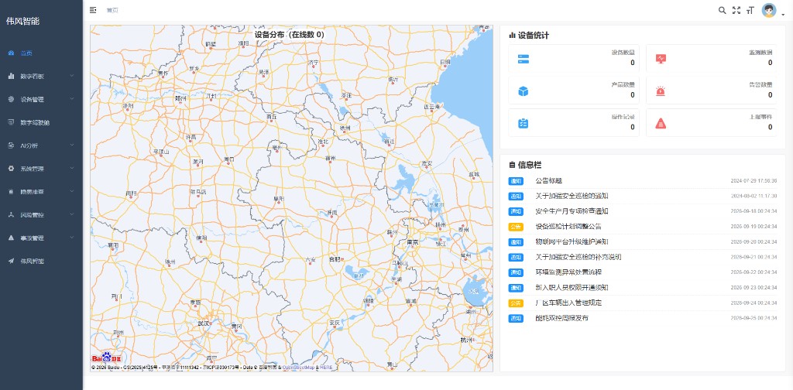The image size is (793, 390).
Task: Click the 上报事件 red triangle icon
Action: tap(661, 123)
